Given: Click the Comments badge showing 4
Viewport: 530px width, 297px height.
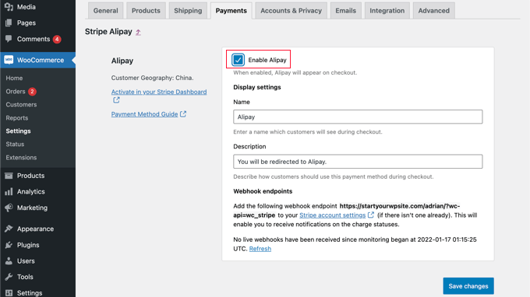Looking at the screenshot, I should click(57, 40).
